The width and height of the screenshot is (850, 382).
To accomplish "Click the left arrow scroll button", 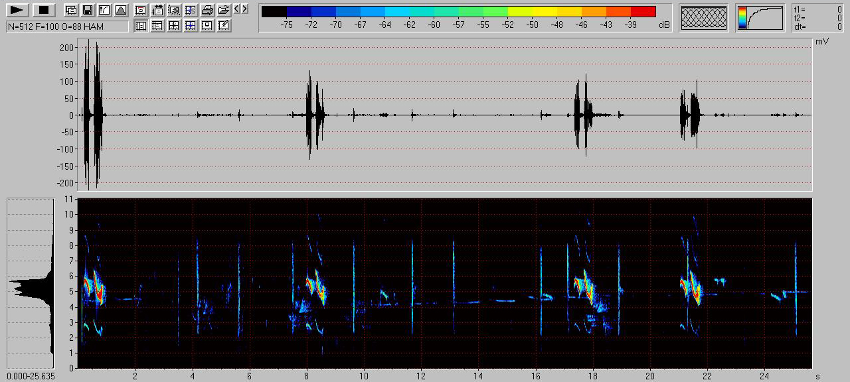I will pyautogui.click(x=238, y=9).
